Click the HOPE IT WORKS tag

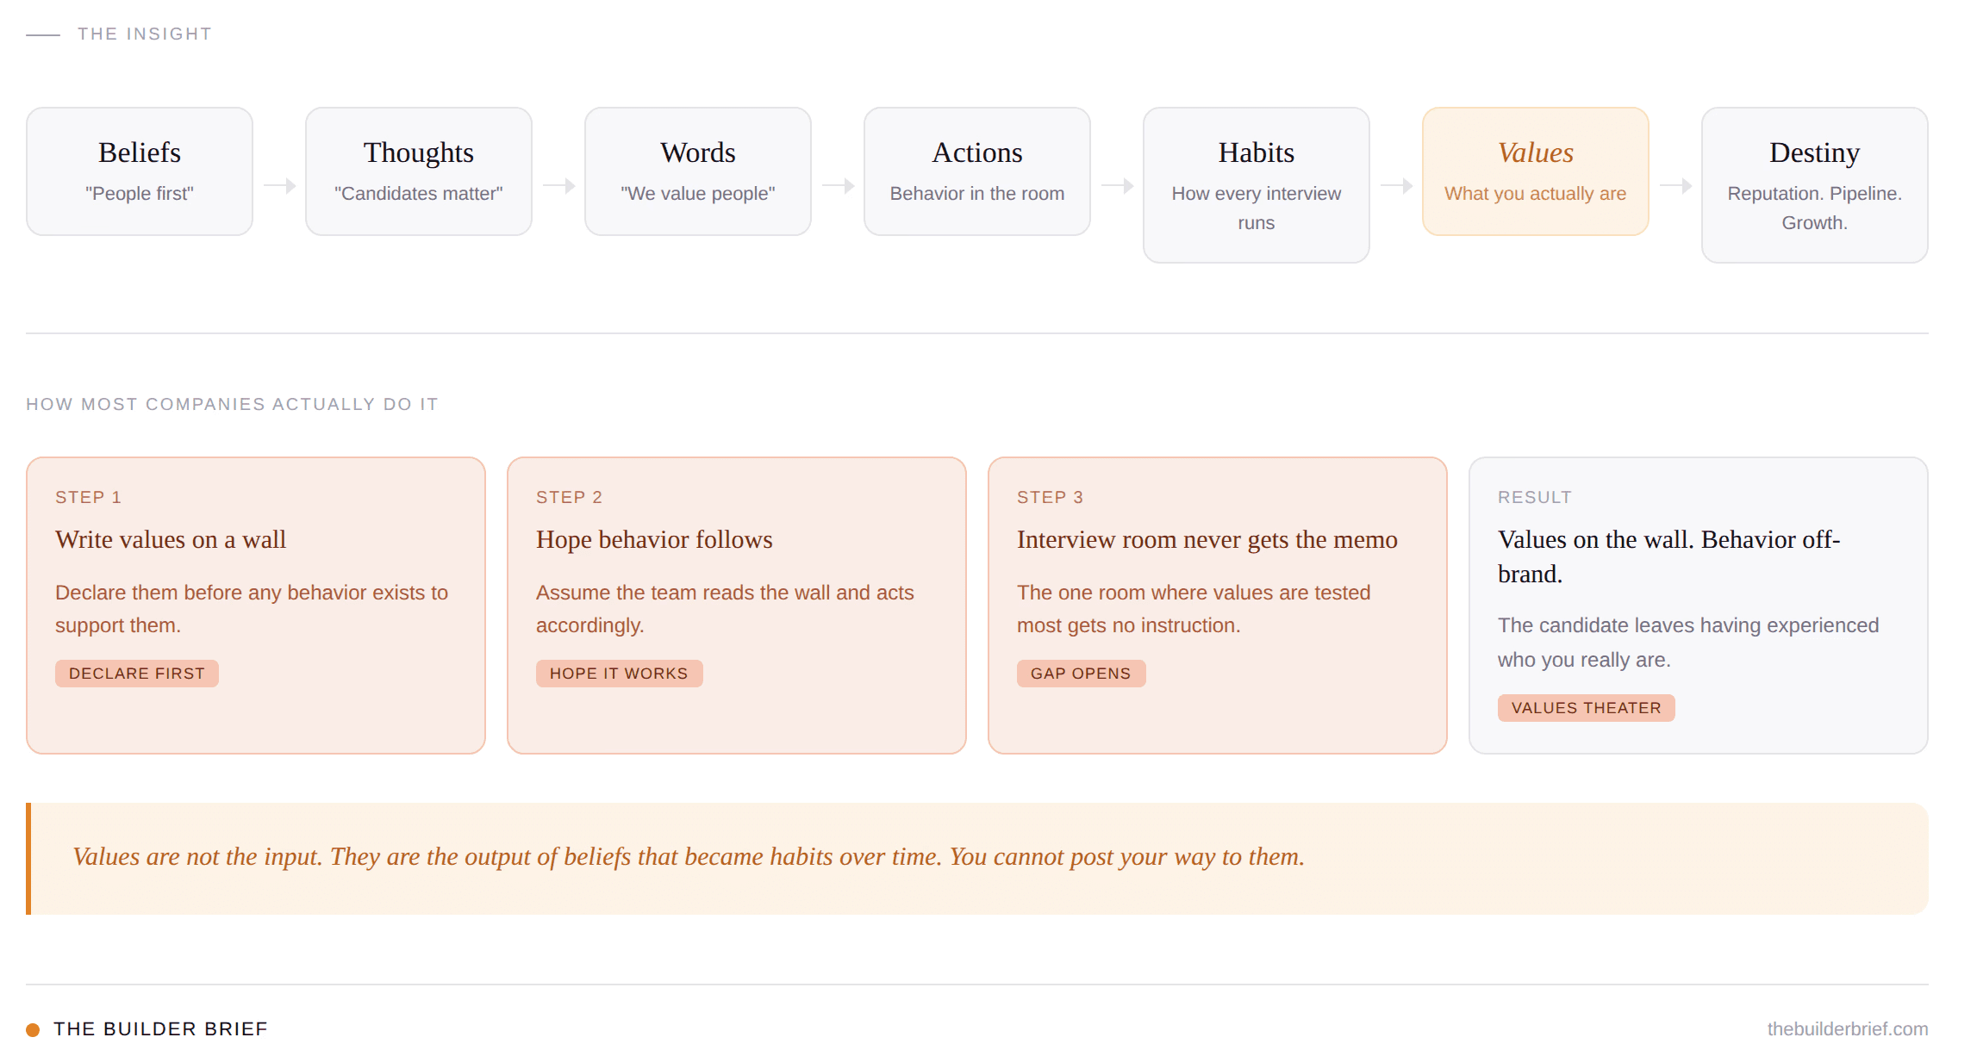pyautogui.click(x=619, y=674)
